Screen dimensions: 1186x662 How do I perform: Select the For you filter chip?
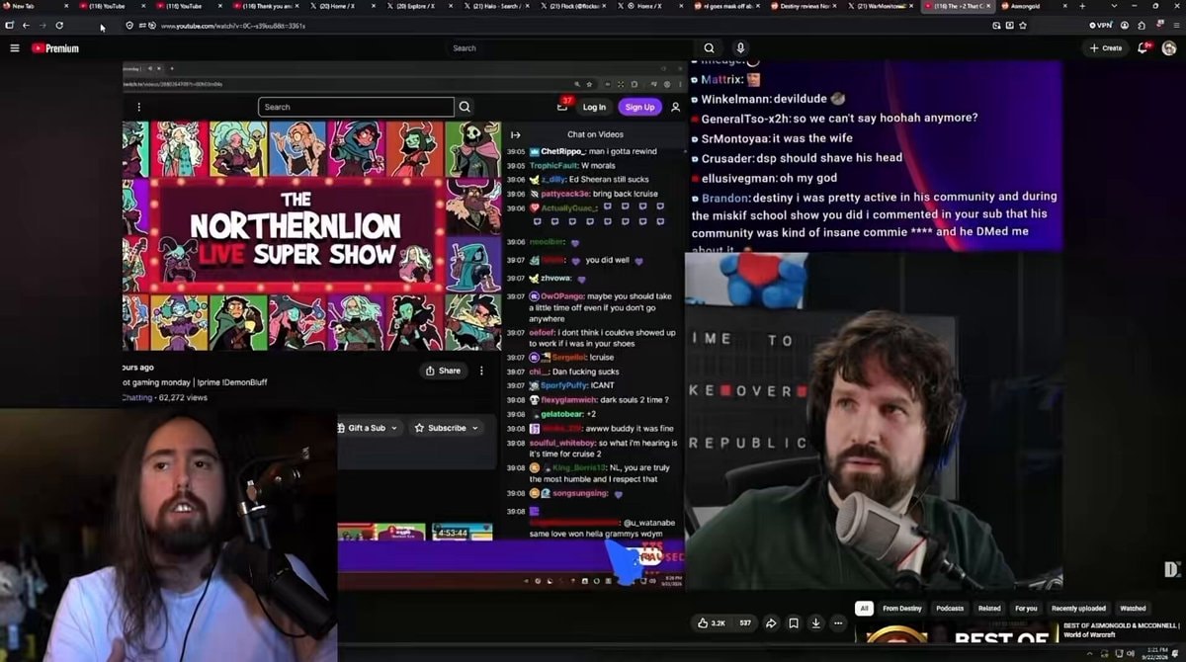(x=1026, y=609)
